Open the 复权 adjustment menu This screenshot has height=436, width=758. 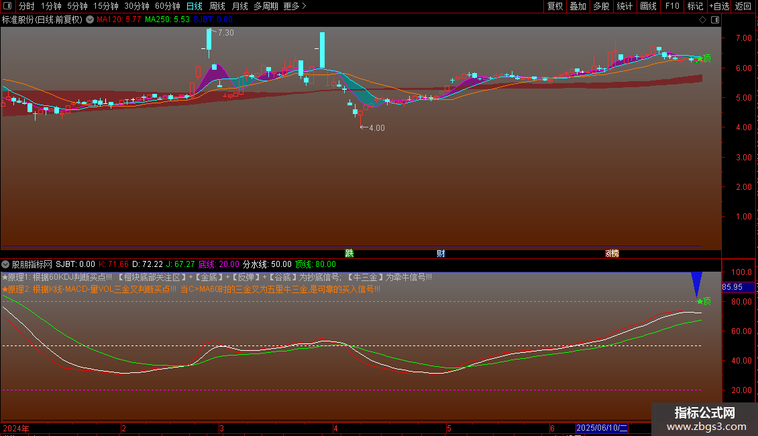click(555, 6)
